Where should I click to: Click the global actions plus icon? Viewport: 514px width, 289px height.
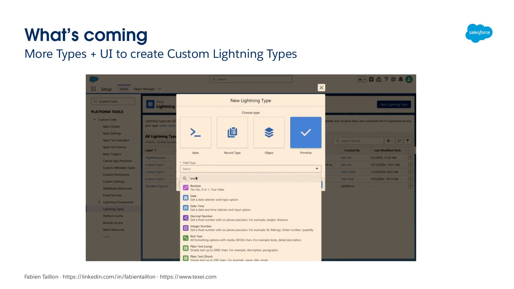(371, 79)
